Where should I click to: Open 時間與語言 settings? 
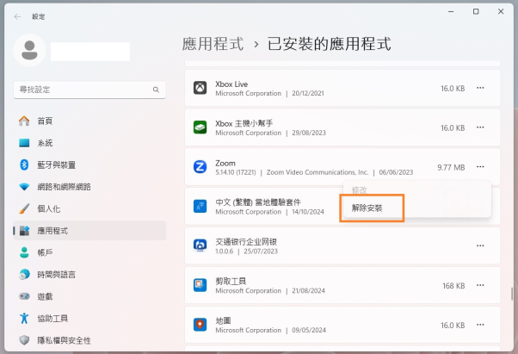(x=89, y=275)
